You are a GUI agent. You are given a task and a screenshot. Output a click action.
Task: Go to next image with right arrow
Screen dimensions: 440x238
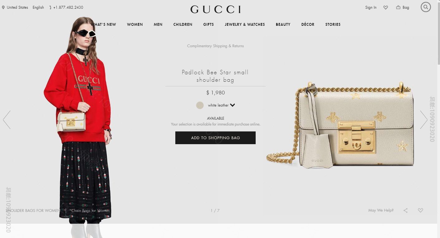coord(423,120)
